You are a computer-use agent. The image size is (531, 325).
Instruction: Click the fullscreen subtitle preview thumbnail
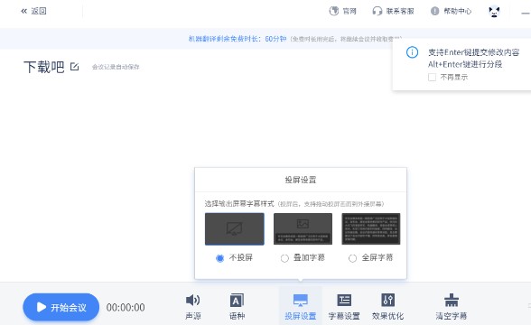(371, 229)
